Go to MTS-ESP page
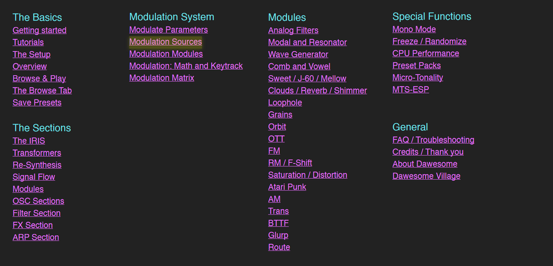Screen dimensions: 553x266 pyautogui.click(x=410, y=90)
